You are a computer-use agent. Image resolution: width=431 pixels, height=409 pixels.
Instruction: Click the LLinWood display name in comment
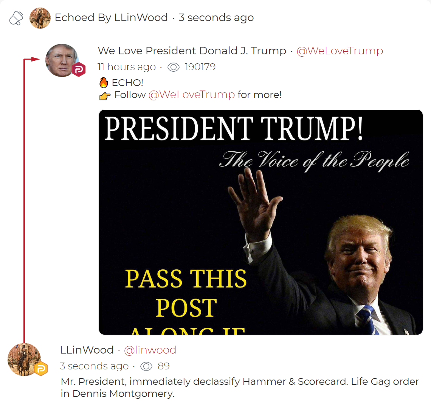coord(87,350)
